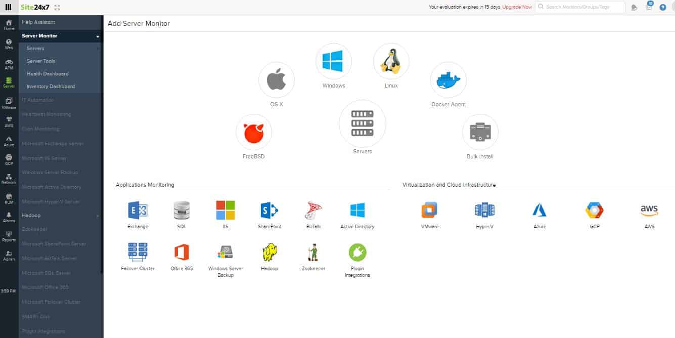Open the SharePoint monitoring icon
Screen dimensions: 675x338
[269, 210]
